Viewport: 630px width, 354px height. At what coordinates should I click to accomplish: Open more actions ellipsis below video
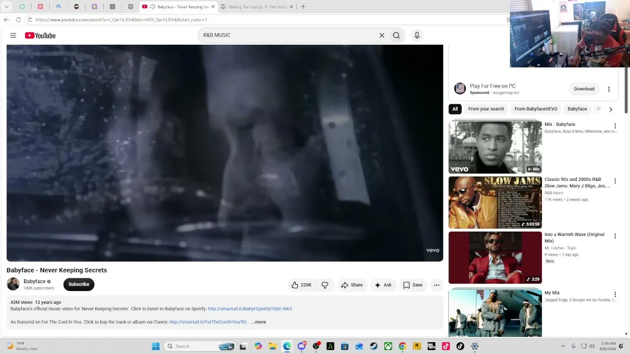click(x=437, y=285)
